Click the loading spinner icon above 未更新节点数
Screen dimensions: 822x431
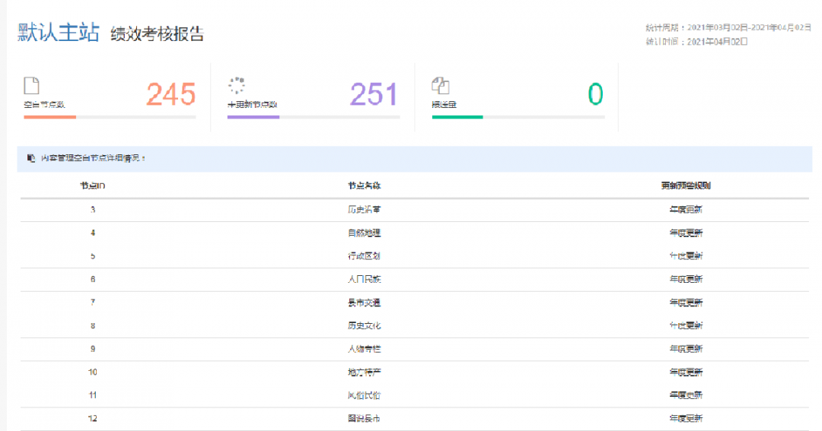pos(237,85)
